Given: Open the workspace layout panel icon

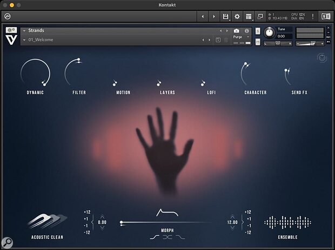Looking at the screenshot, I should pyautogui.click(x=249, y=16).
